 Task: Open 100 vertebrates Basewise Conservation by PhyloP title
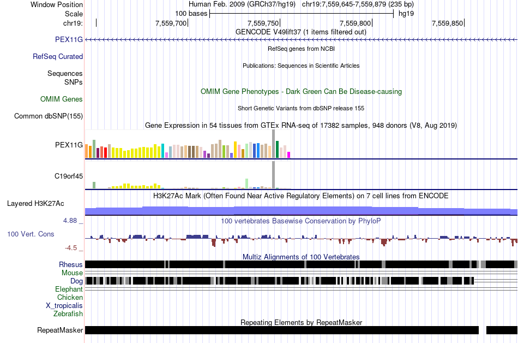[301, 221]
